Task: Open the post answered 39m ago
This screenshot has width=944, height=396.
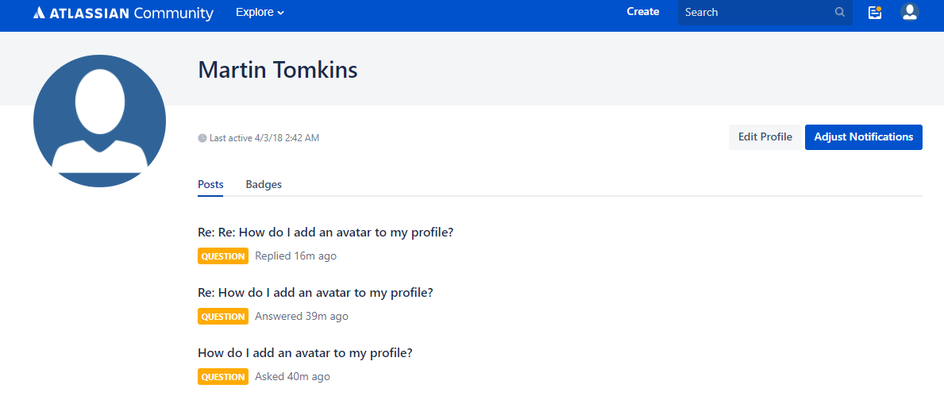Action: click(x=315, y=292)
